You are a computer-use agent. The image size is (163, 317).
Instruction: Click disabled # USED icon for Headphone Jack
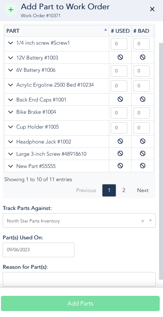tap(120, 141)
